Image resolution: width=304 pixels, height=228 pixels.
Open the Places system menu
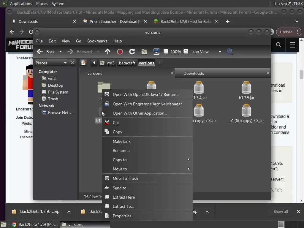(42, 4)
